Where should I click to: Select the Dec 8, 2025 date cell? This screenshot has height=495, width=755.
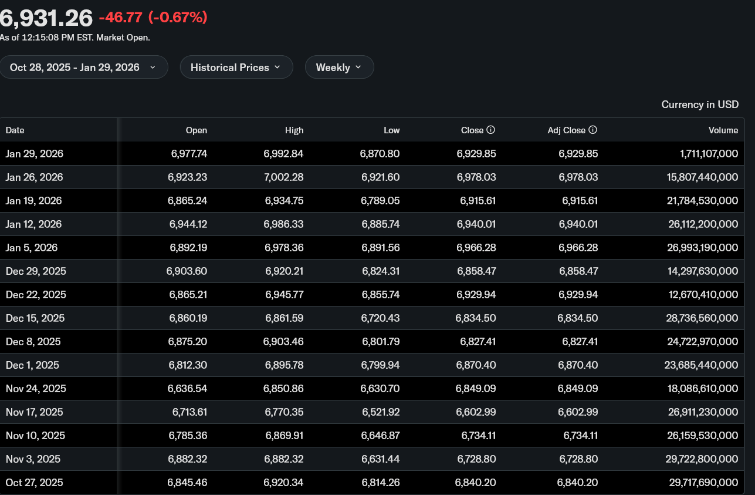[x=33, y=342]
